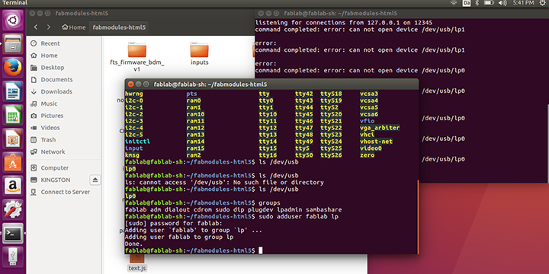The height and width of the screenshot is (274, 549).
Task: Open the USB drive dock icon
Action: point(13,257)
